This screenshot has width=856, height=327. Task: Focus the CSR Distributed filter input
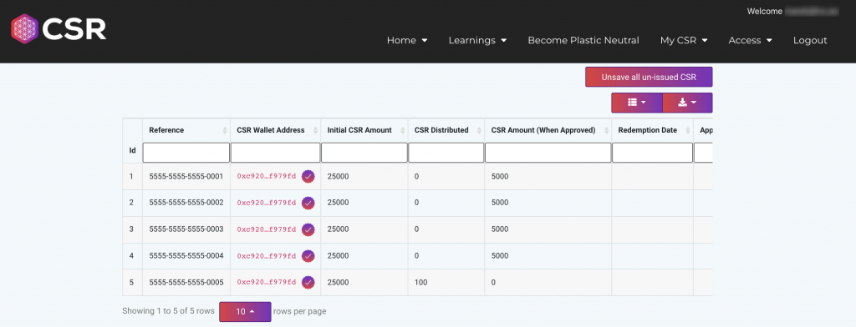446,153
